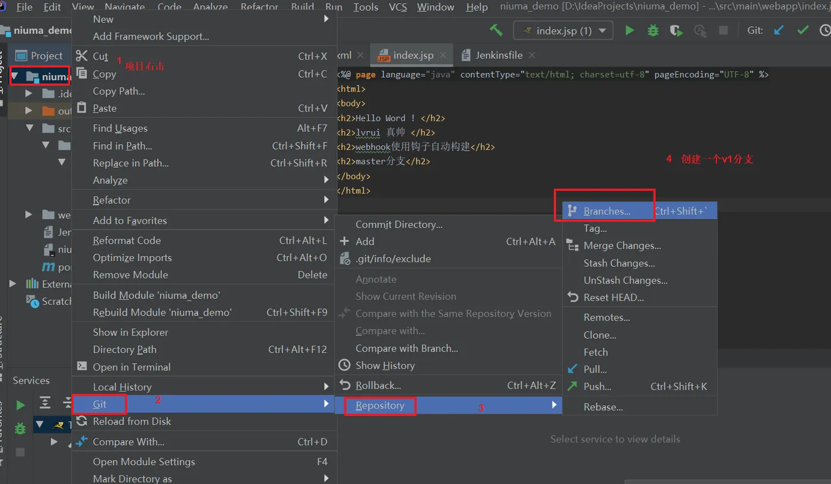Click the stop square in Services panel
831x484 pixels.
coord(20,452)
